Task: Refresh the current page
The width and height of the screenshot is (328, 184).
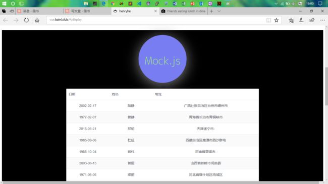Action: [26, 20]
